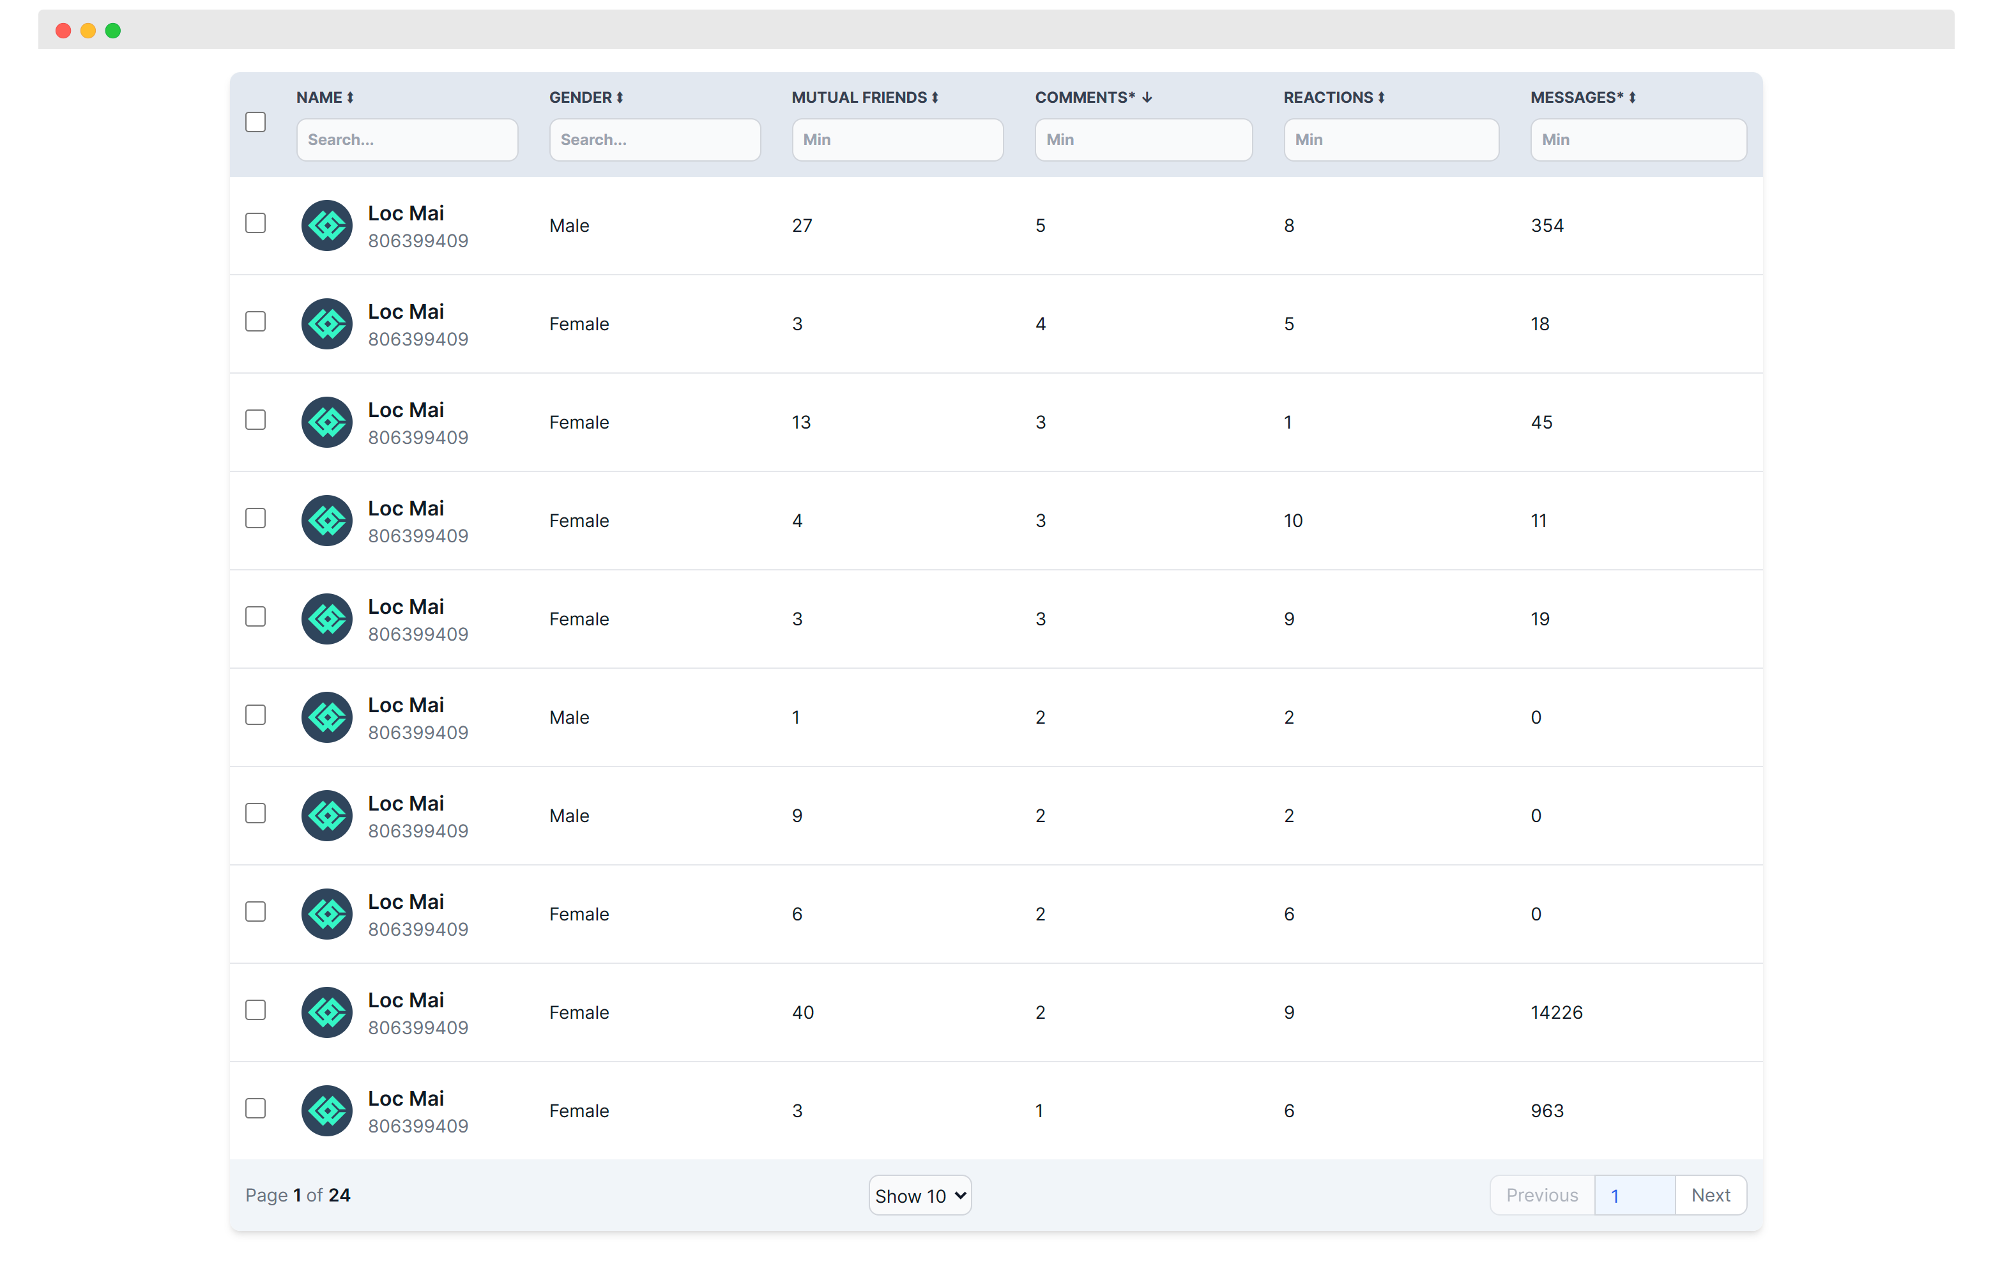Click the page number 1 field
Image resolution: width=1993 pixels, height=1266 pixels.
pyautogui.click(x=1634, y=1195)
